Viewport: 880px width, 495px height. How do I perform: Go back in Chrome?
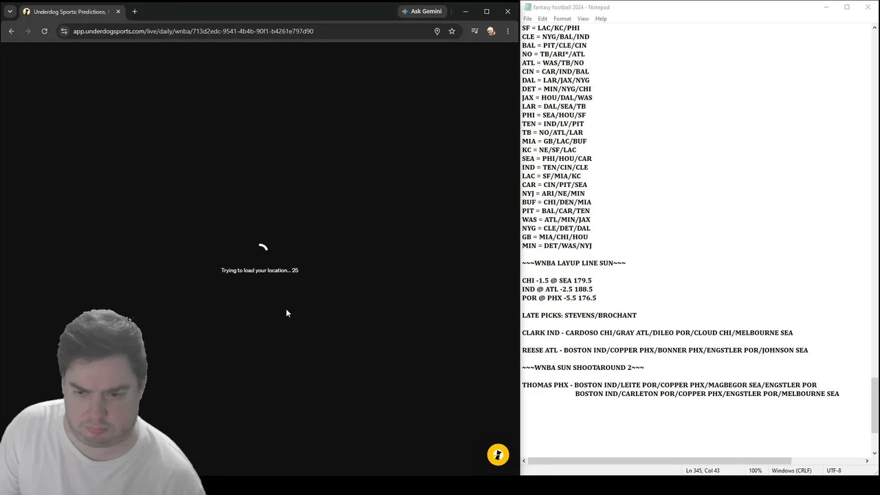11,31
